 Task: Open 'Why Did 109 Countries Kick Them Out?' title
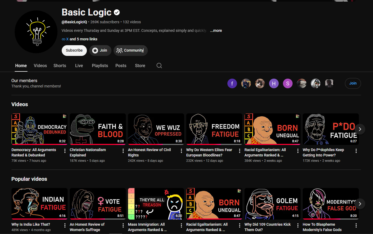pos(267,227)
